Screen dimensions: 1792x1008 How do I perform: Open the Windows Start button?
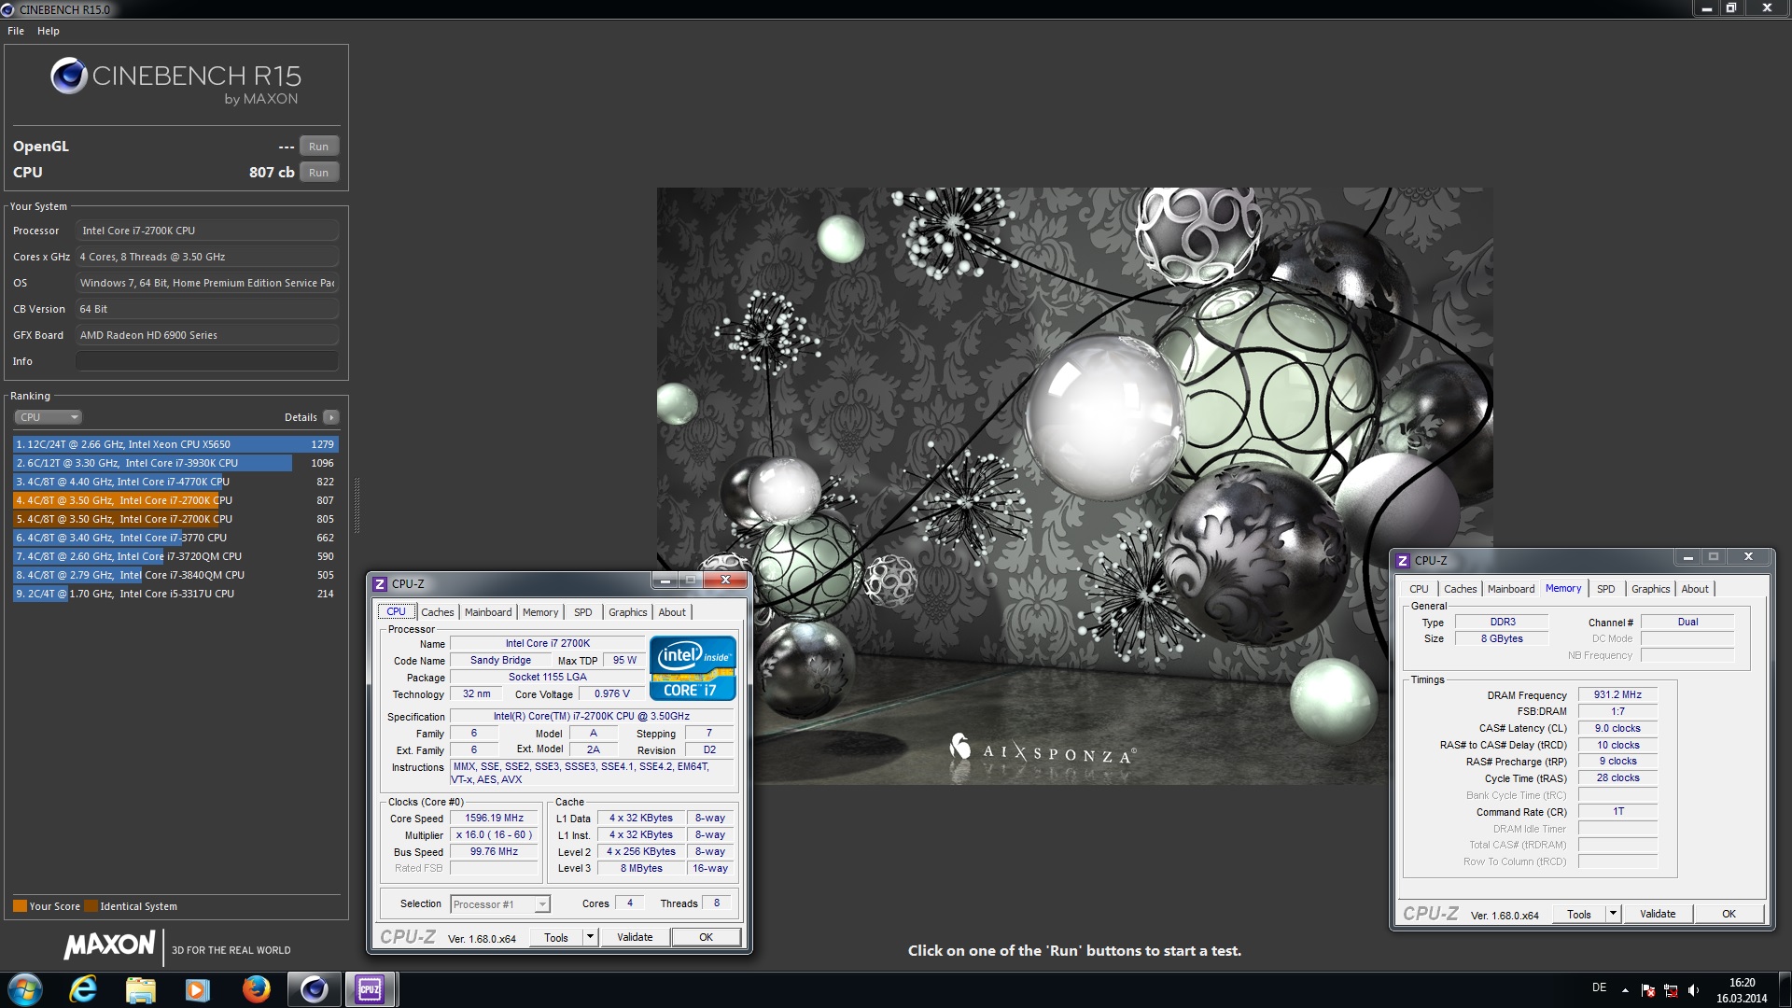point(25,989)
